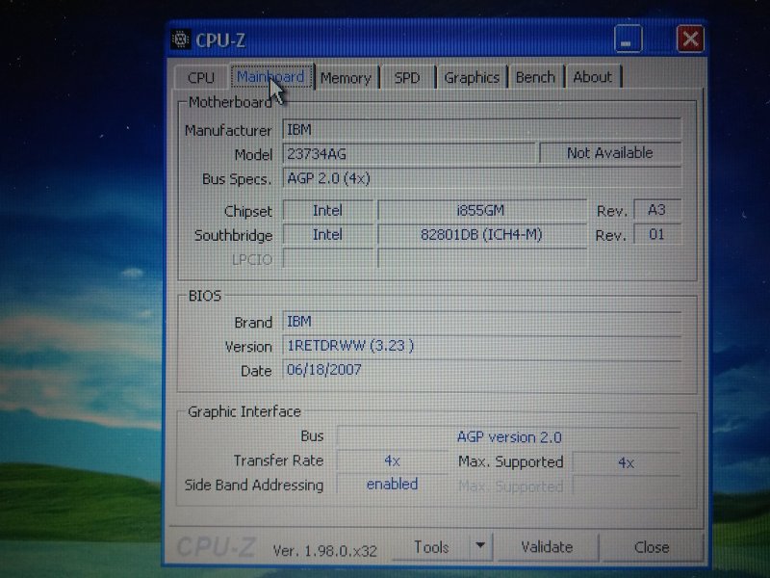Viewport: 770px width, 578px height.
Task: Select the Mainboard tab
Action: click(270, 76)
